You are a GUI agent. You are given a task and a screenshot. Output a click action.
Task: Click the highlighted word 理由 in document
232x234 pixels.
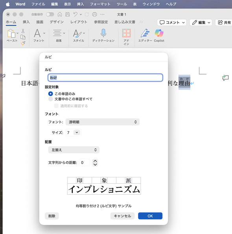184,83
